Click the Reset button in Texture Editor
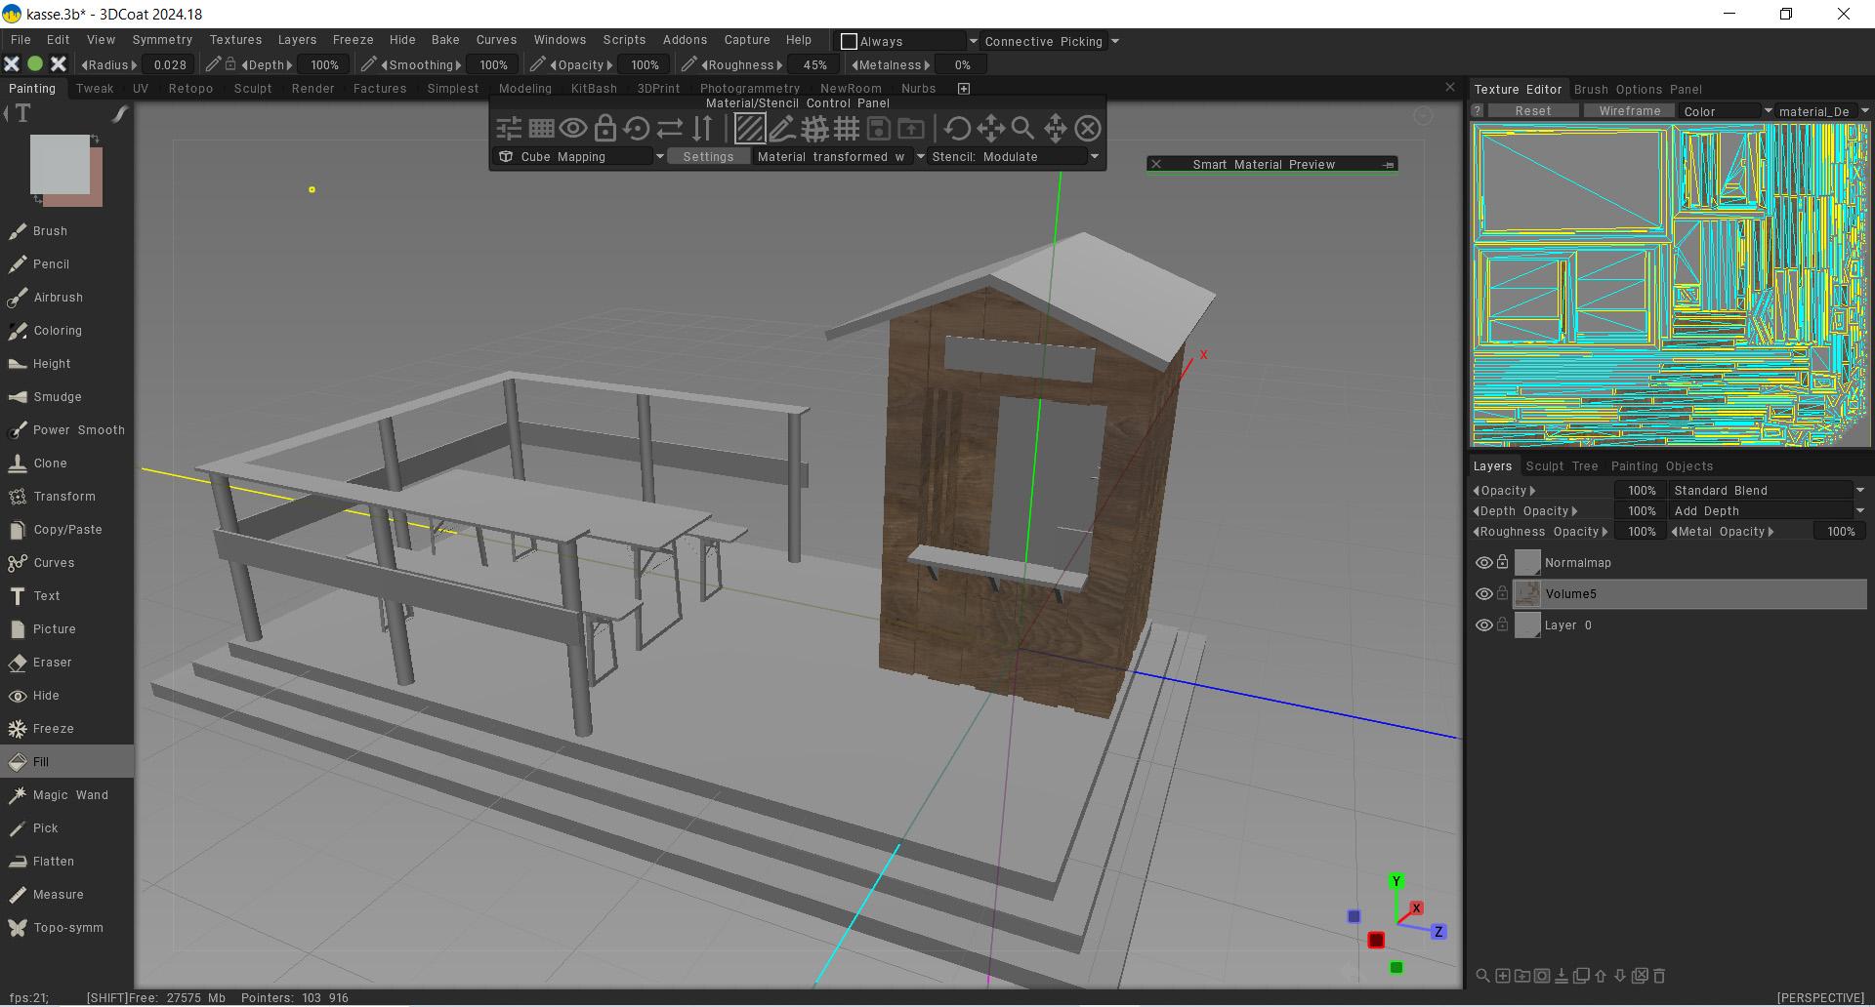This screenshot has height=1007, width=1875. (1532, 111)
